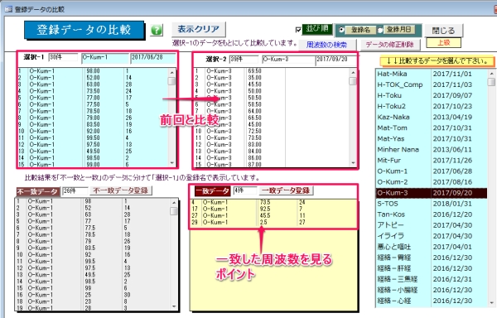Select Mit-Fur in the data list

[431, 160]
